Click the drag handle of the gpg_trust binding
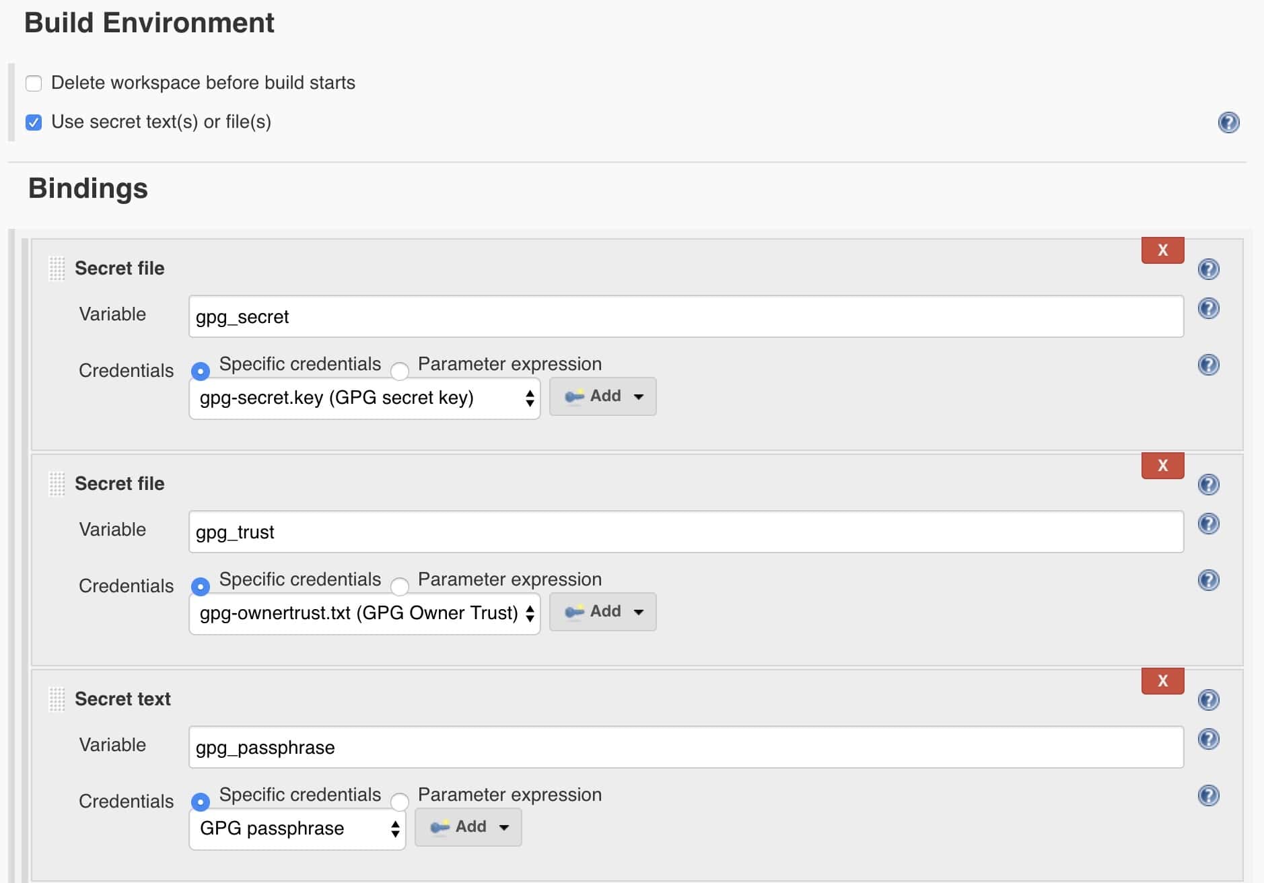The height and width of the screenshot is (883, 1264). [x=57, y=483]
